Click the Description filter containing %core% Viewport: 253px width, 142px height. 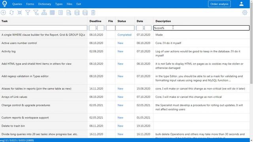tap(201, 28)
